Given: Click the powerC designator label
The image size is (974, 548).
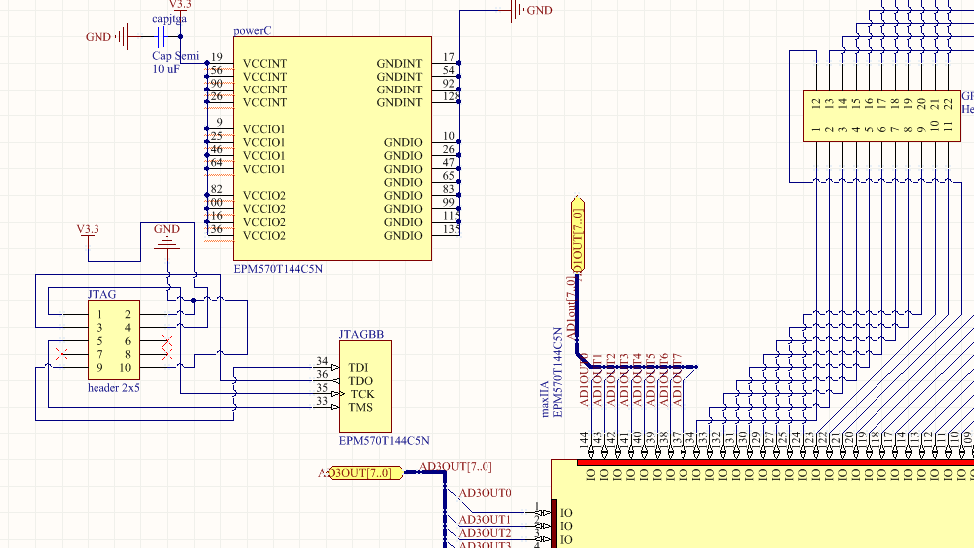Looking at the screenshot, I should (x=252, y=30).
